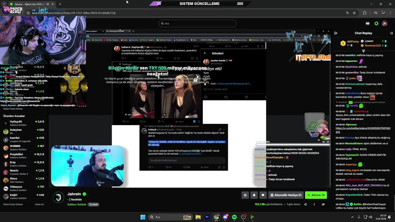The height and width of the screenshot is (222, 395).
Task: Click bottom Daha Fazla Göster link
Action: point(13,204)
